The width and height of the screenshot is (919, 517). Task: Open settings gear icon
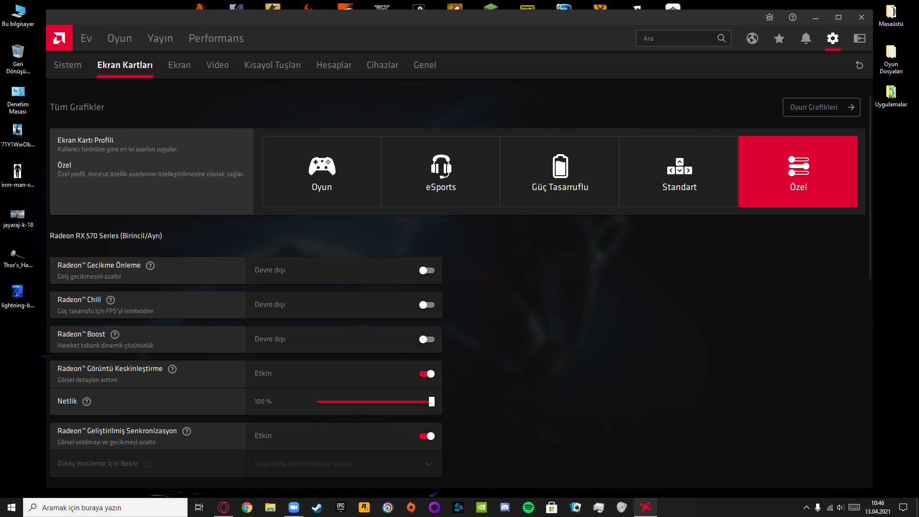[x=833, y=38]
